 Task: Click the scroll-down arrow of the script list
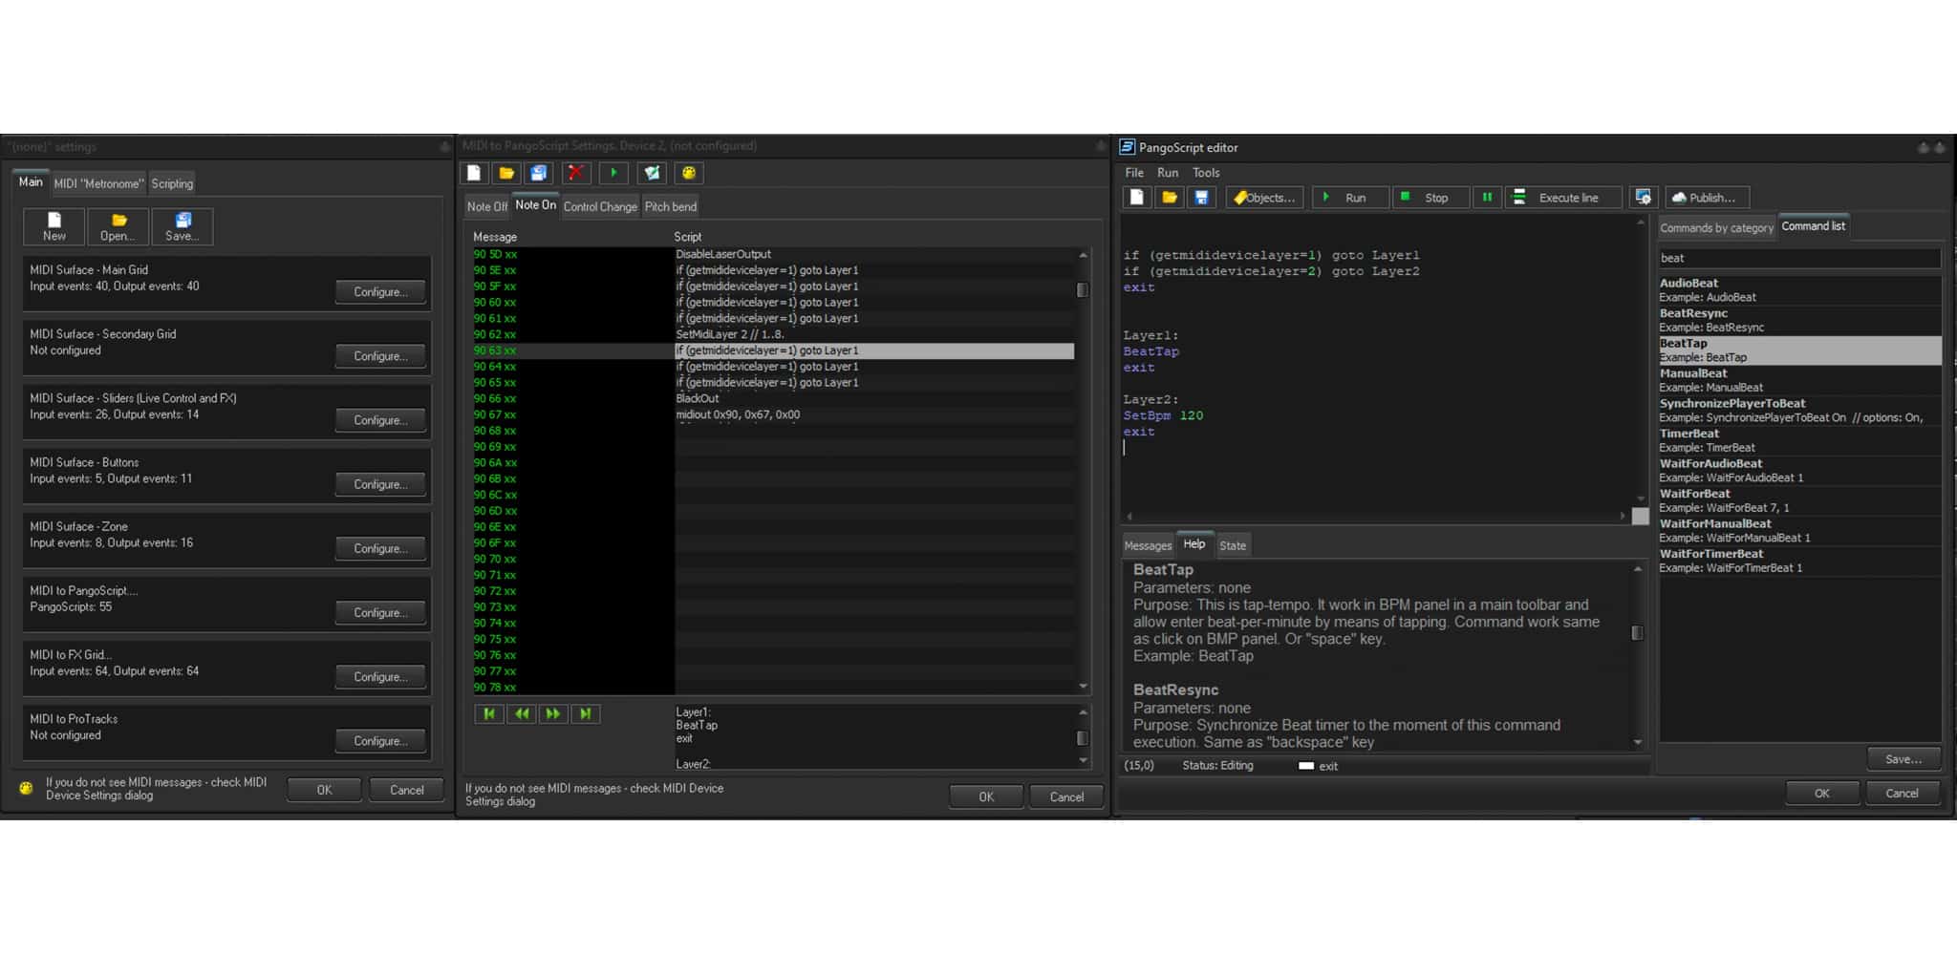1083,686
